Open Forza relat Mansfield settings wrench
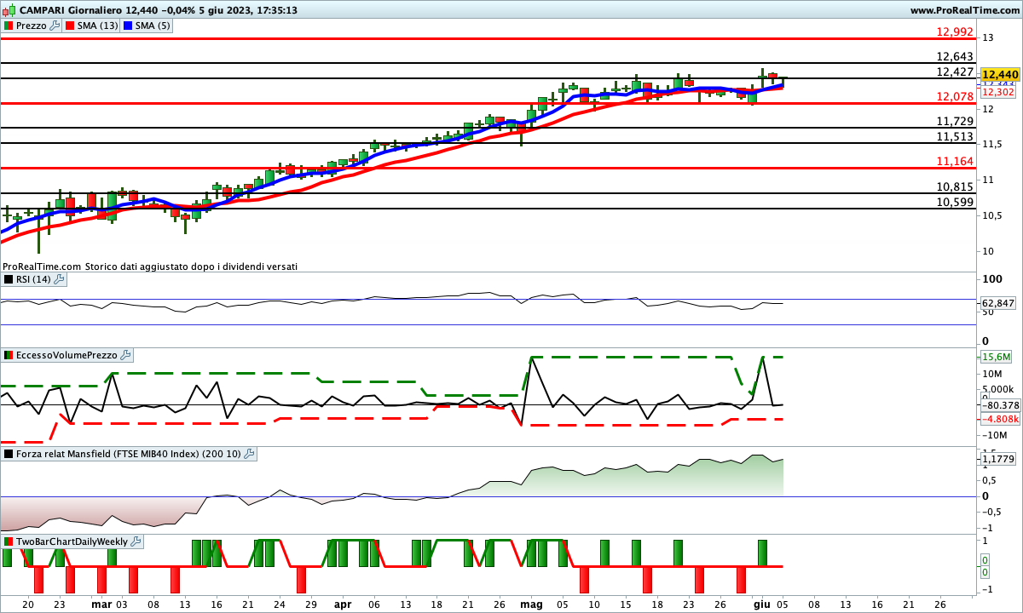This screenshot has height=613, width=1023. pyautogui.click(x=249, y=455)
